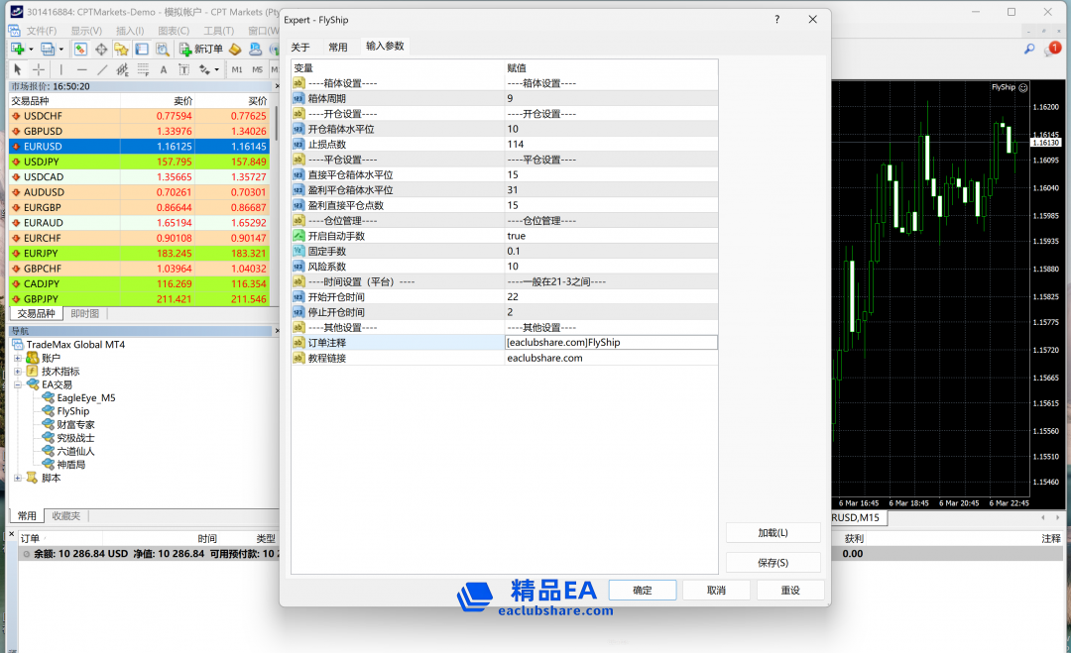Click the 订单注释 value input field
Image resolution: width=1071 pixels, height=653 pixels.
pos(611,342)
